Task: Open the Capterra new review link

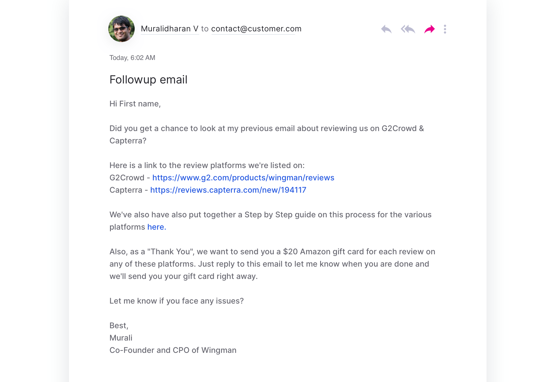Action: pos(228,190)
